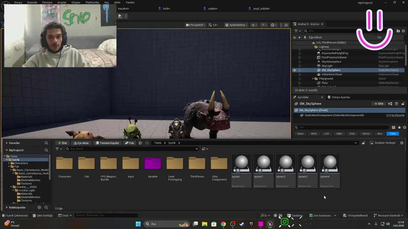The image size is (408, 229).
Task: Open the Yardım menu
Action: pyautogui.click(x=130, y=3)
